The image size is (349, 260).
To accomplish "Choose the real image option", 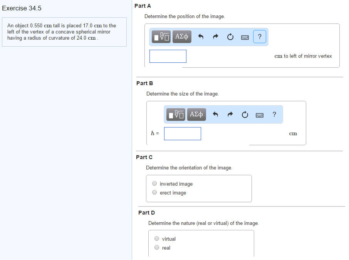I will [x=157, y=248].
